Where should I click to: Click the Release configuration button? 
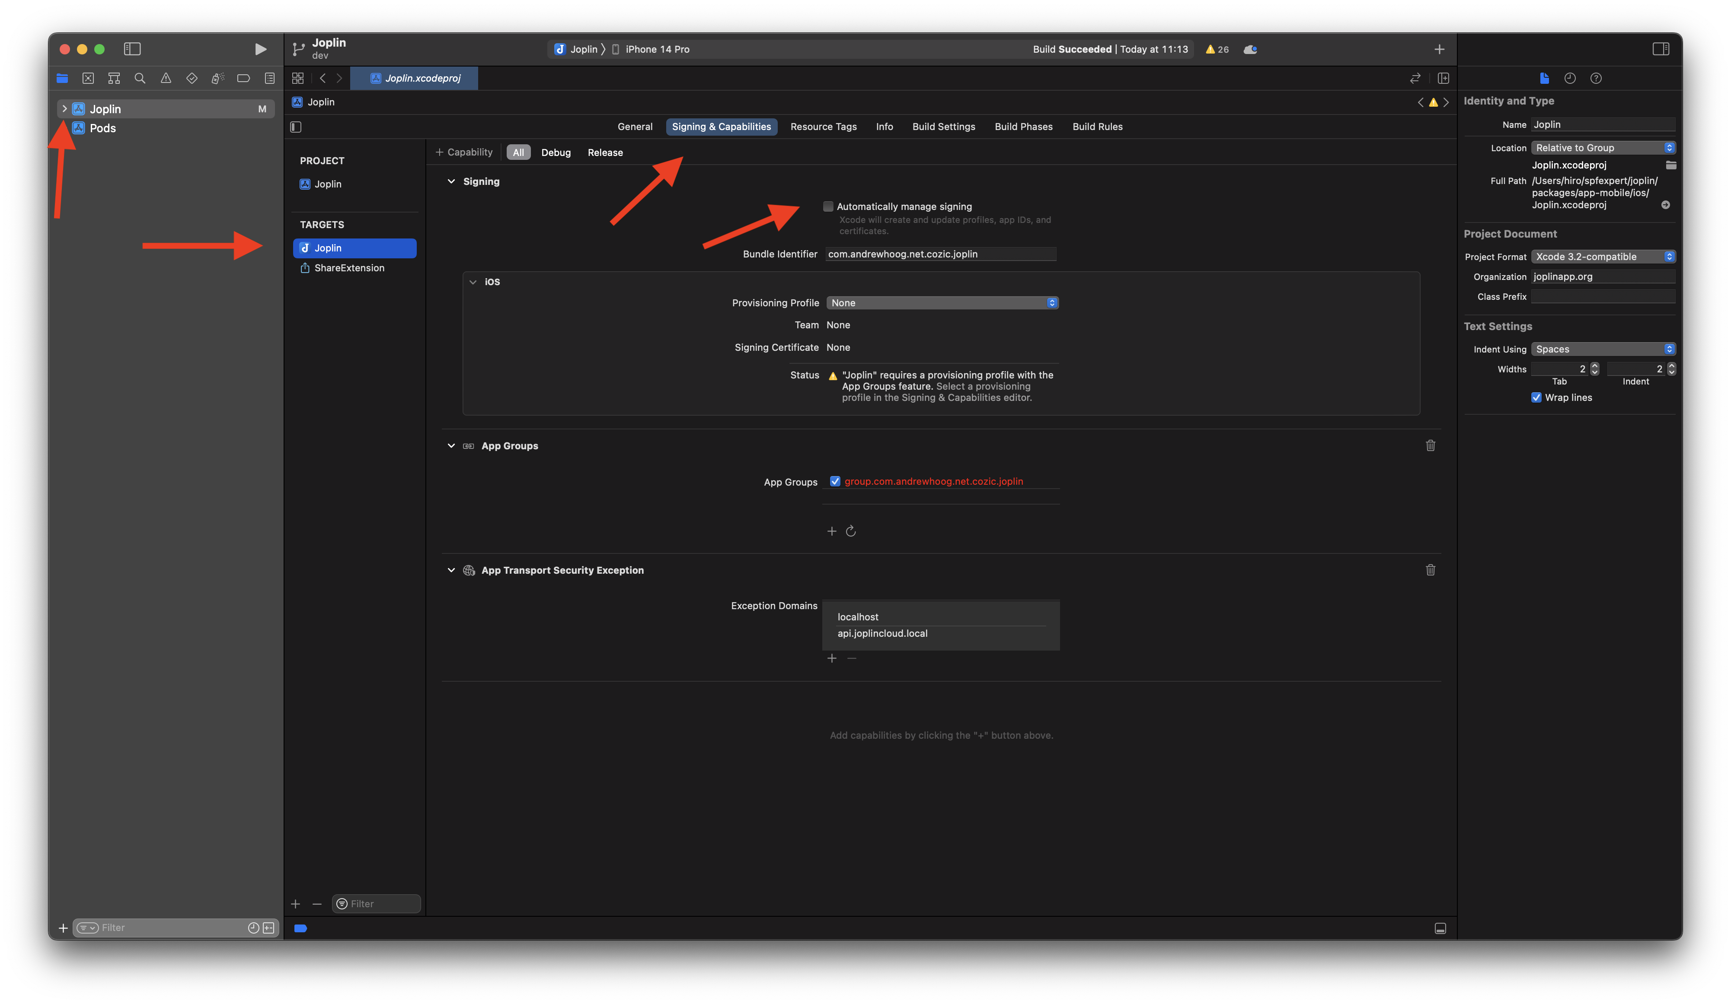tap(605, 152)
